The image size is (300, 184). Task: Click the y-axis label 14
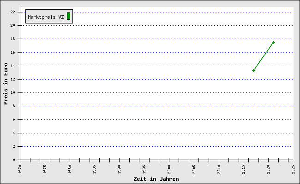click(12, 66)
